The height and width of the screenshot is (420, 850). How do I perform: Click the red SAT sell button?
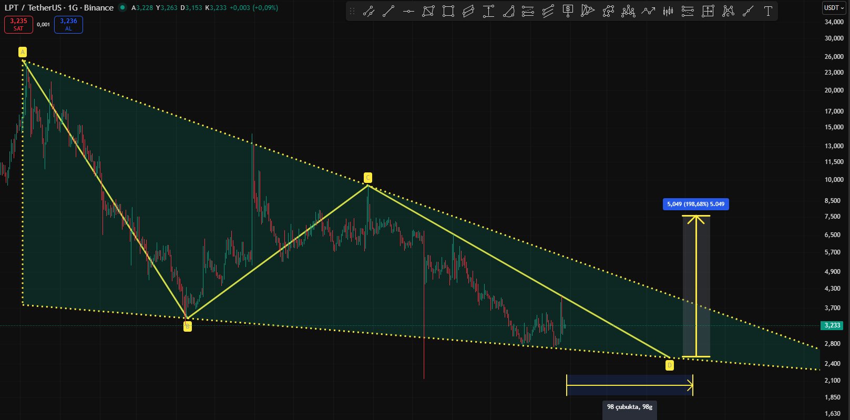click(18, 25)
